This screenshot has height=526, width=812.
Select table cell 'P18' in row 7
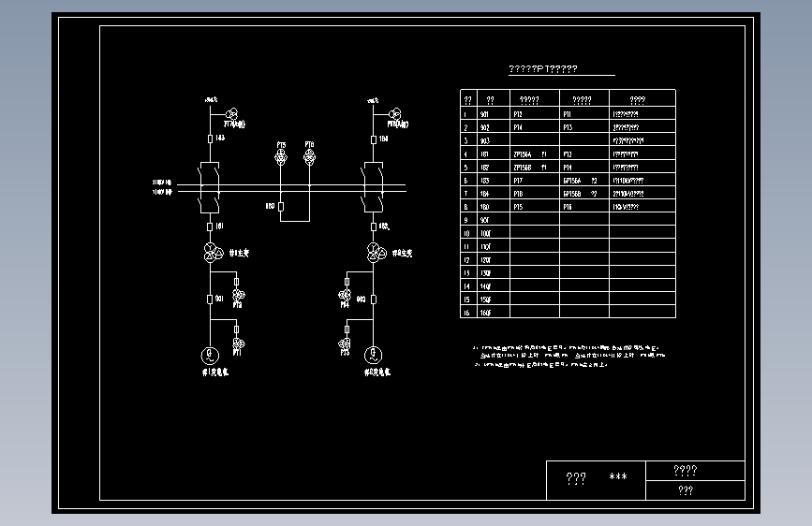tap(518, 194)
